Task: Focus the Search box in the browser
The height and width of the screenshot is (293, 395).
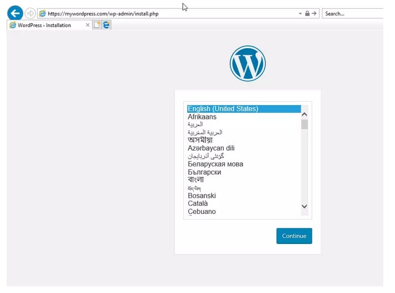Action: coord(353,14)
